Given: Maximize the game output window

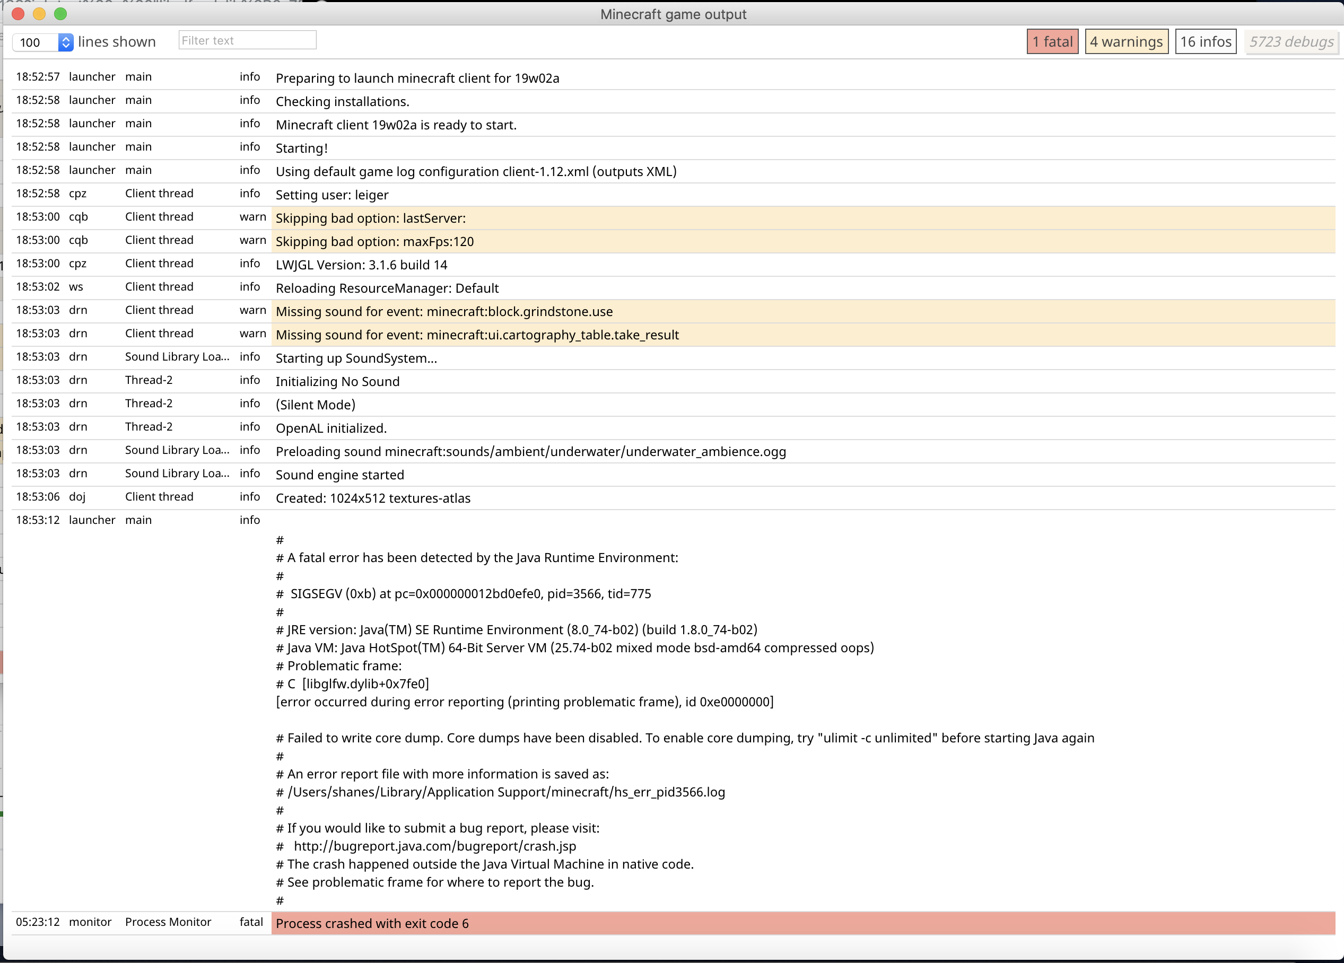Looking at the screenshot, I should (x=60, y=14).
